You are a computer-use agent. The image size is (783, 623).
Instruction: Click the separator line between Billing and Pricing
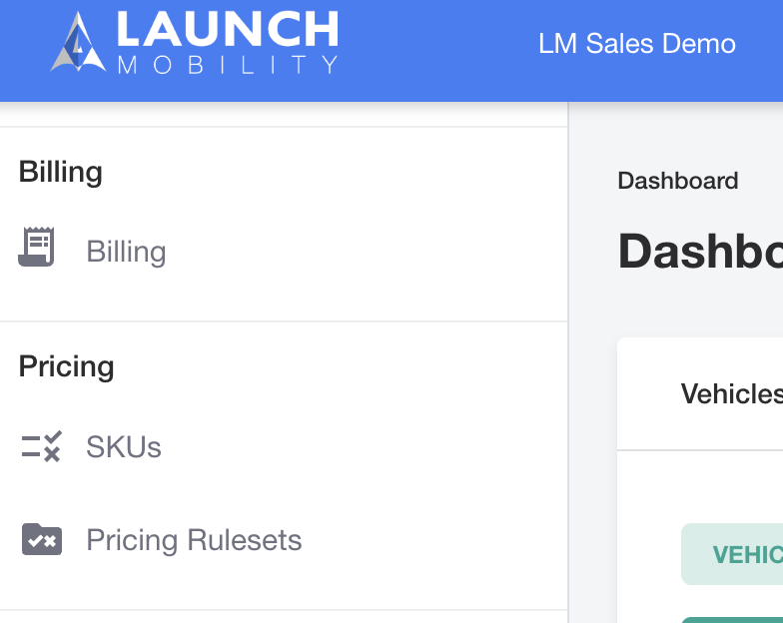[284, 321]
